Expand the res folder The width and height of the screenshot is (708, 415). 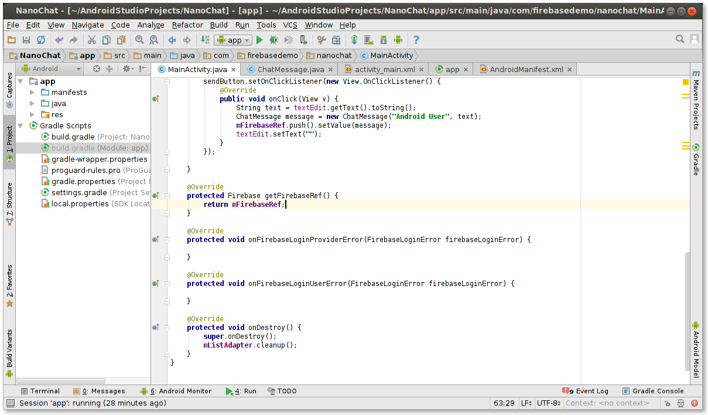tap(32, 115)
